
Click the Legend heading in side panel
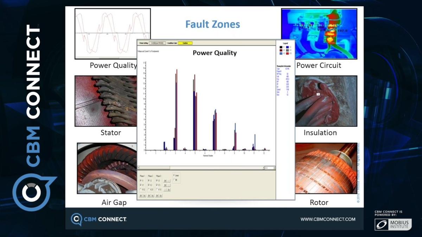pos(286,43)
